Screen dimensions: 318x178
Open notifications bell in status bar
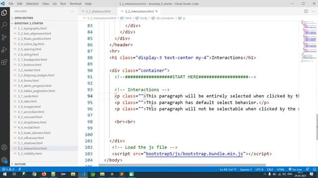pos(314,169)
